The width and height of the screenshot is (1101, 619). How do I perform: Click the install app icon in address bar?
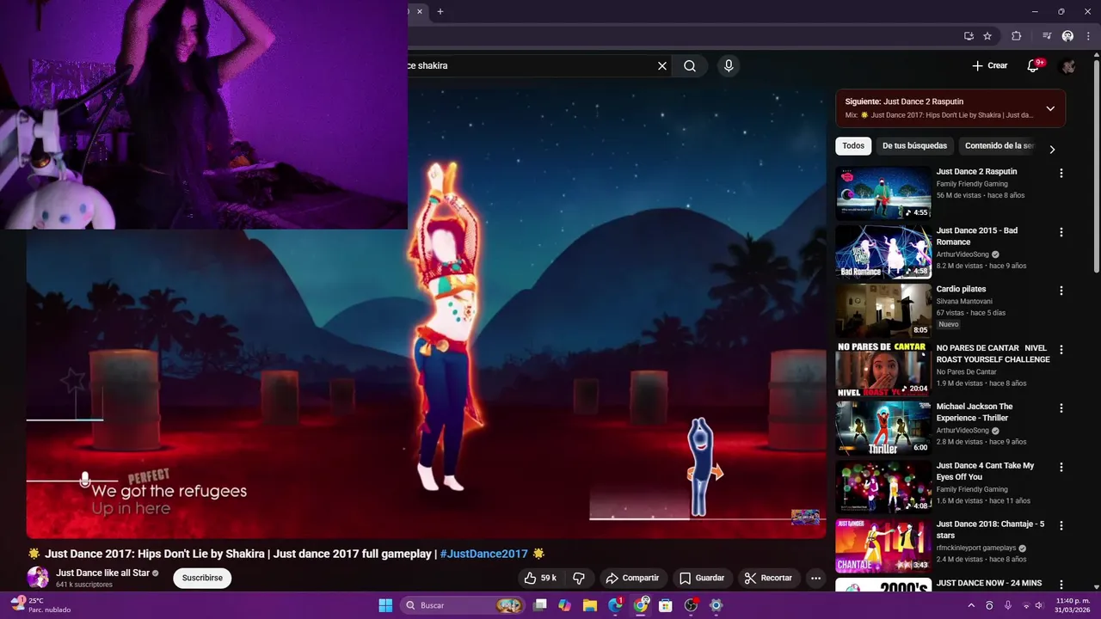point(969,36)
